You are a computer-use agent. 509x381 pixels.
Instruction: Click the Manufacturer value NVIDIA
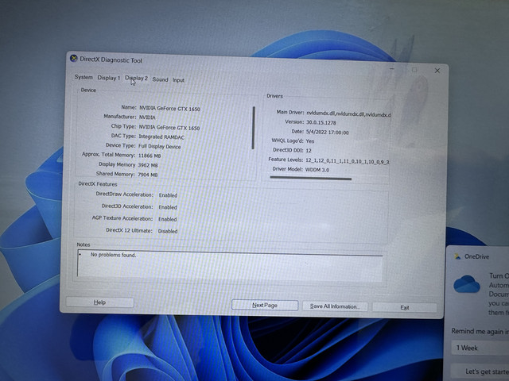tap(147, 117)
